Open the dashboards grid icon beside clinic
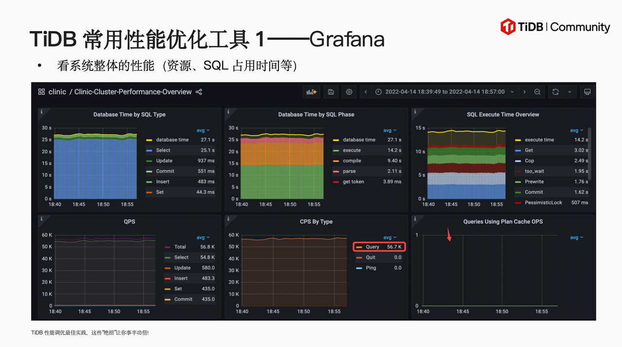The image size is (622, 347). pyautogui.click(x=41, y=92)
